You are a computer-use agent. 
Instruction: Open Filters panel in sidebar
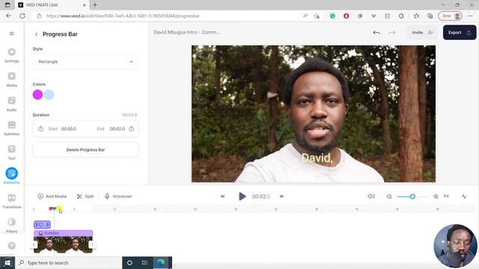(12, 225)
